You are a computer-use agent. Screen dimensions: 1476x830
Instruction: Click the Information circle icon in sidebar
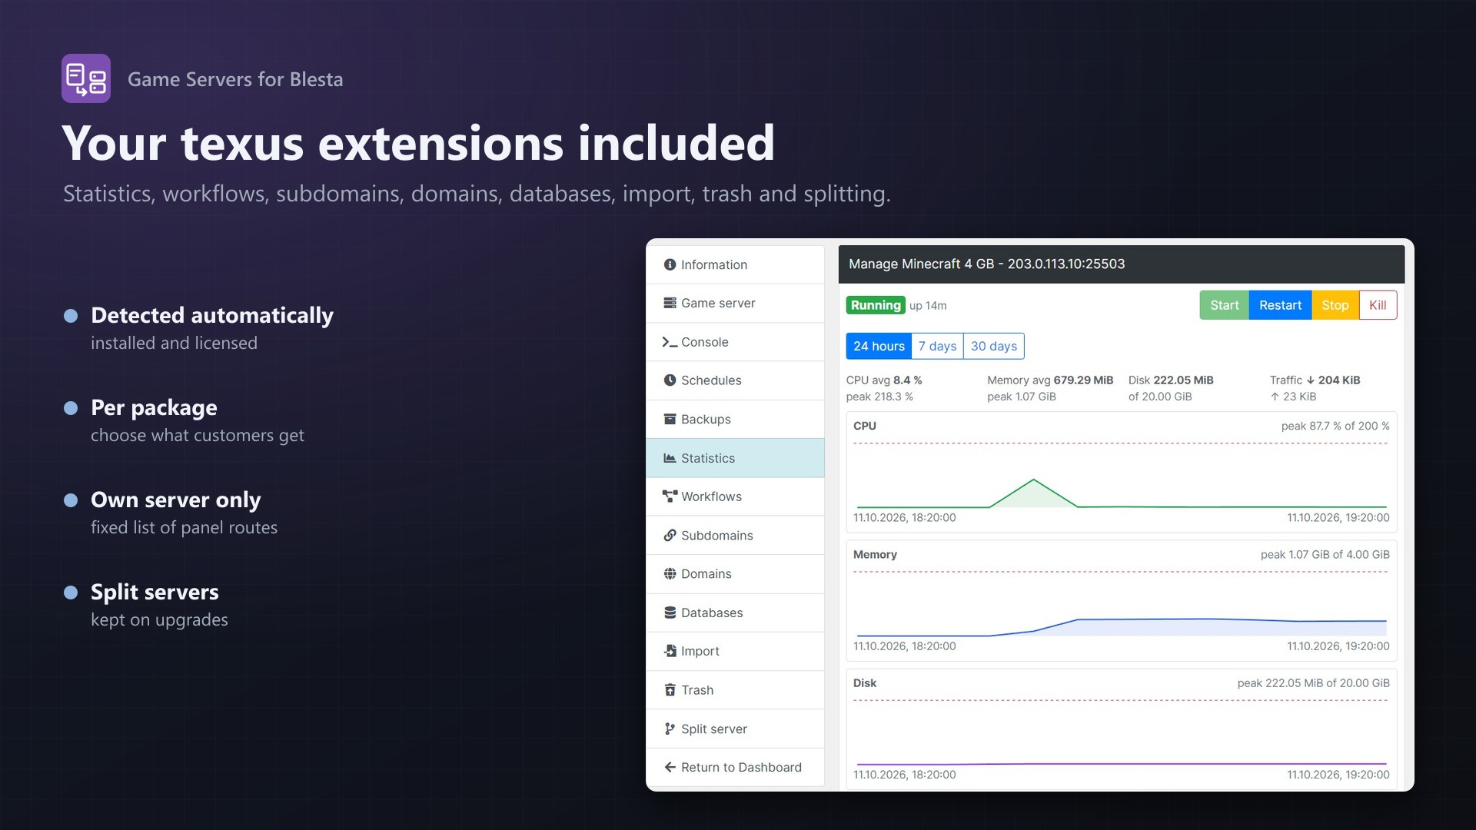click(670, 264)
